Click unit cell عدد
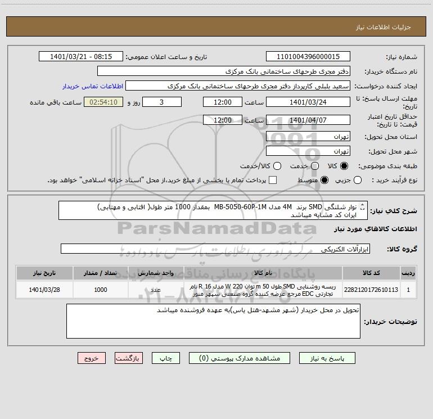This screenshot has height=419, width=433. [x=156, y=290]
